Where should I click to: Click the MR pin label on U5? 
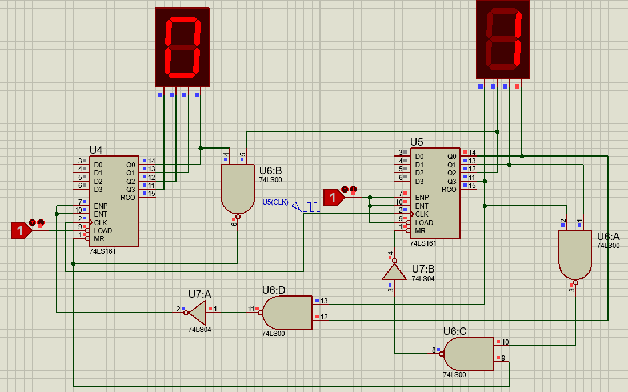click(420, 231)
